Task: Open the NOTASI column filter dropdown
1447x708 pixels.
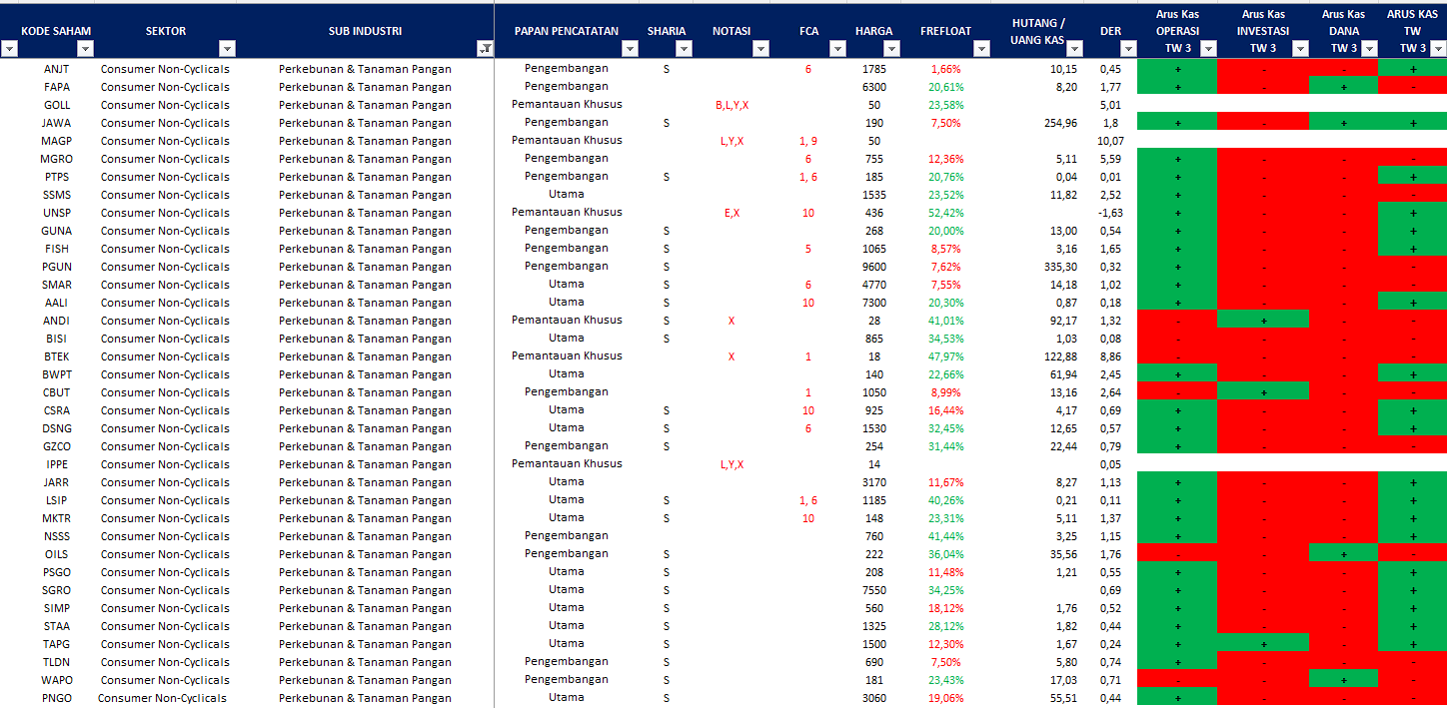Action: [x=760, y=49]
